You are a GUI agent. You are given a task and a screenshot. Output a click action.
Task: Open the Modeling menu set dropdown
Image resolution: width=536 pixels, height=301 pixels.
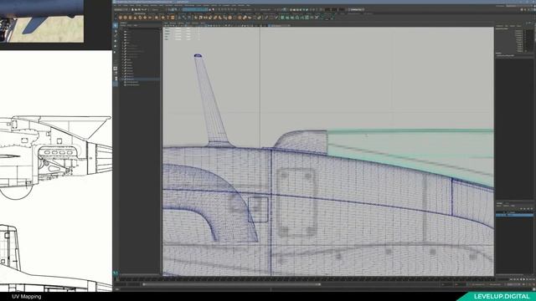(121, 9)
